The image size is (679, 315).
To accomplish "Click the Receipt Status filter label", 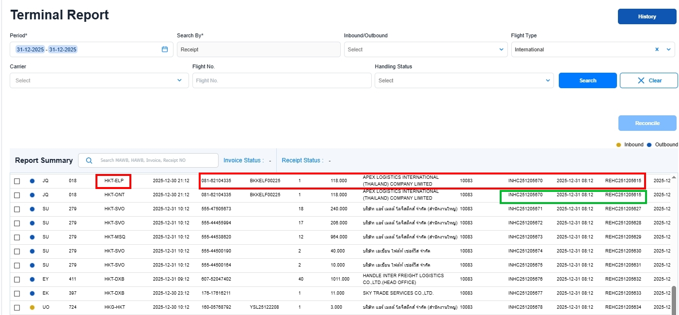I will (x=302, y=160).
